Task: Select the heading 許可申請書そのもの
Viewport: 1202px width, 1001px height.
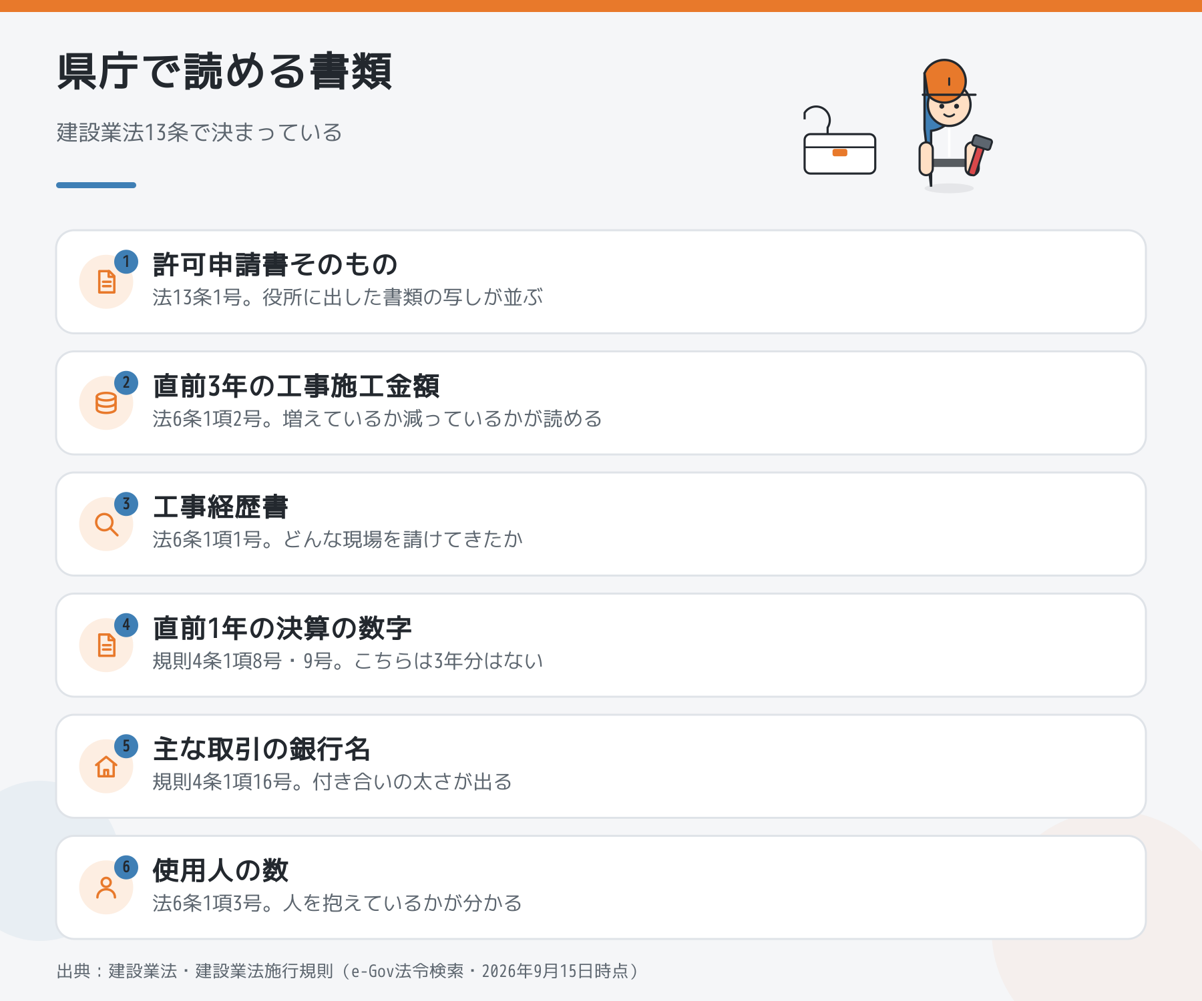Action: tap(275, 265)
